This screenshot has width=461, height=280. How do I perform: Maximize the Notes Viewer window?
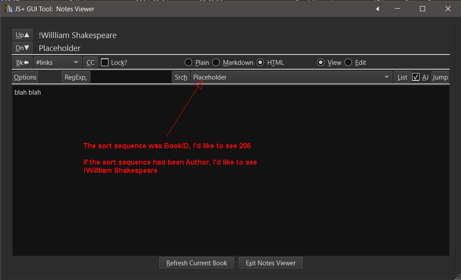423,9
